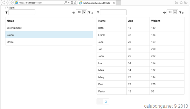Click Jane's weight value 109

click(x=153, y=42)
